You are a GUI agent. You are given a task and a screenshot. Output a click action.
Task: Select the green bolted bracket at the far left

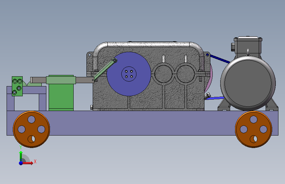click(17, 86)
